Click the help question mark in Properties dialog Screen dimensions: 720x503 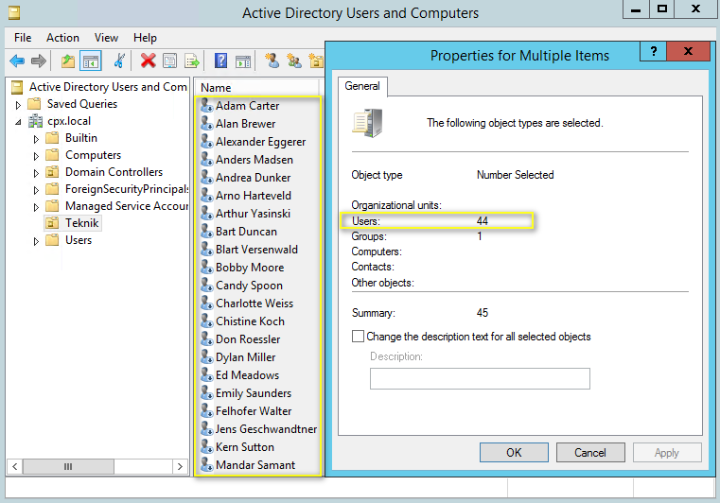[654, 51]
